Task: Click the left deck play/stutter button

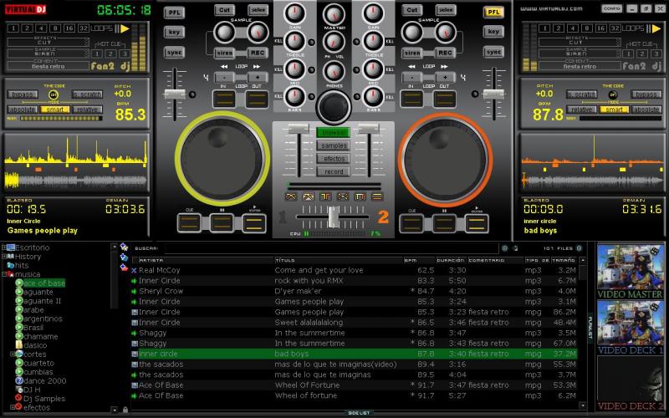Action: [254, 223]
